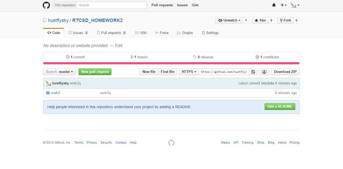Open the hustflysky owner link
This screenshot has height=169, width=343.
(x=58, y=20)
